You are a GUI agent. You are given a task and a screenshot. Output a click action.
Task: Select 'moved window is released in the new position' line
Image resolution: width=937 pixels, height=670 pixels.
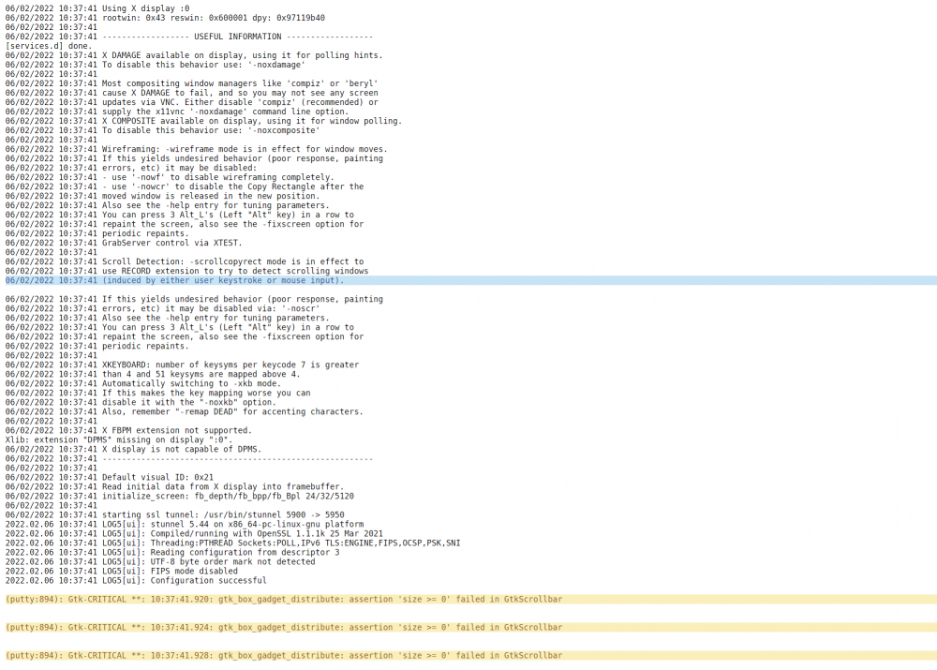[162, 196]
